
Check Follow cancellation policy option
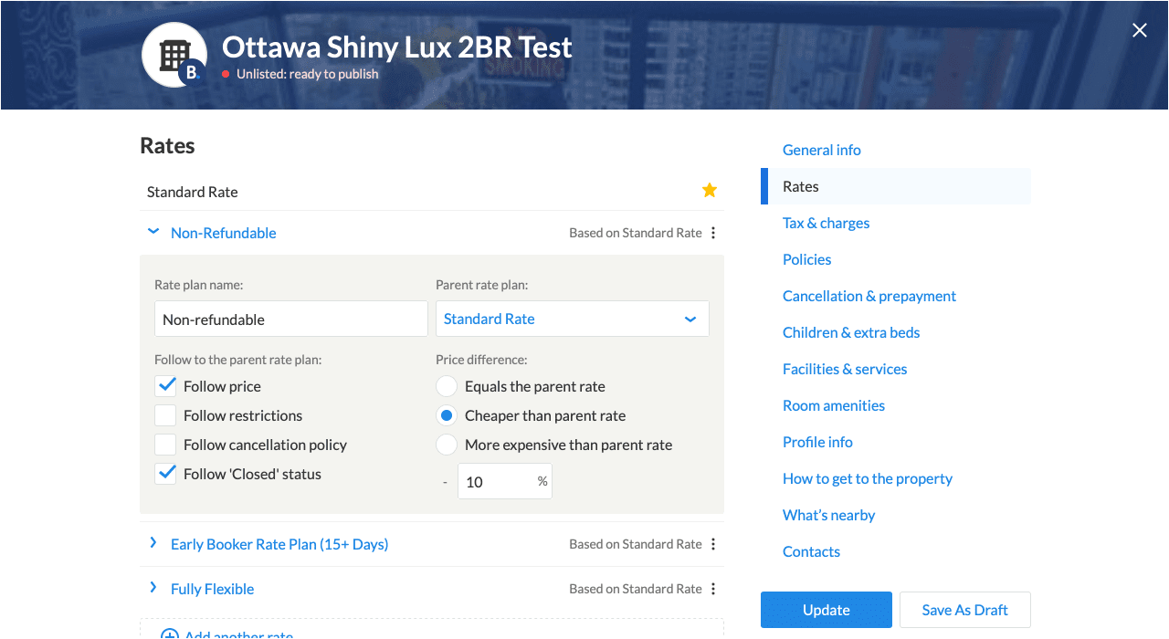coord(165,445)
